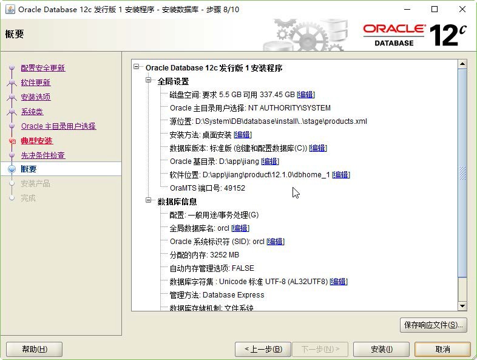This screenshot has height=360, width=477.
Task: Edit the 磁盘空间 setting via its 编辑 link
Action: [306, 95]
